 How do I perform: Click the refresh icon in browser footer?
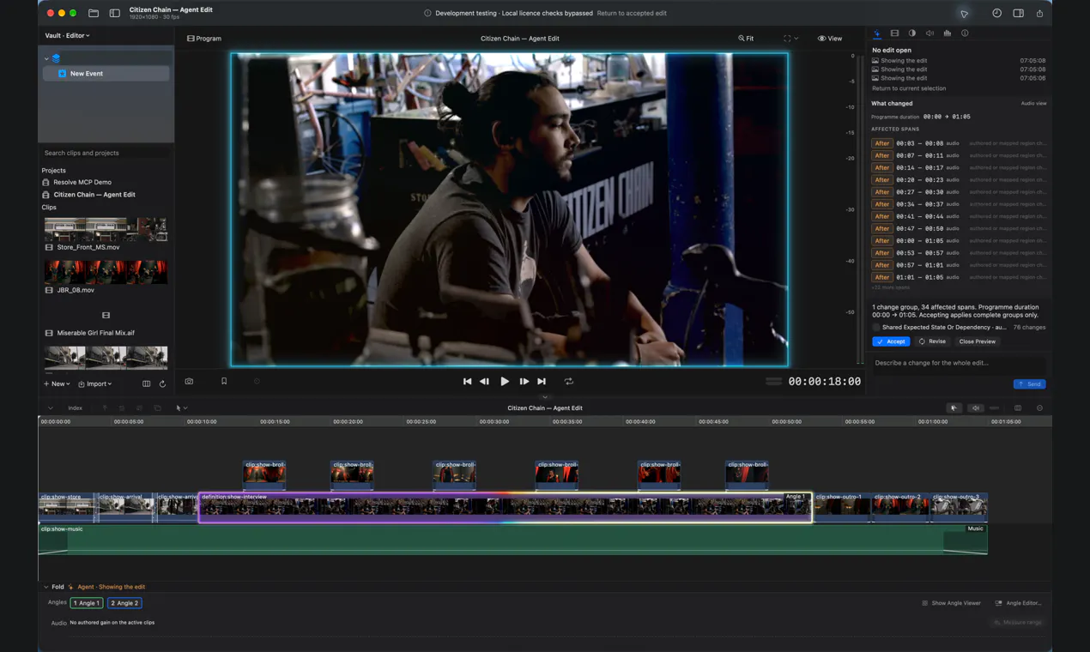tap(162, 384)
